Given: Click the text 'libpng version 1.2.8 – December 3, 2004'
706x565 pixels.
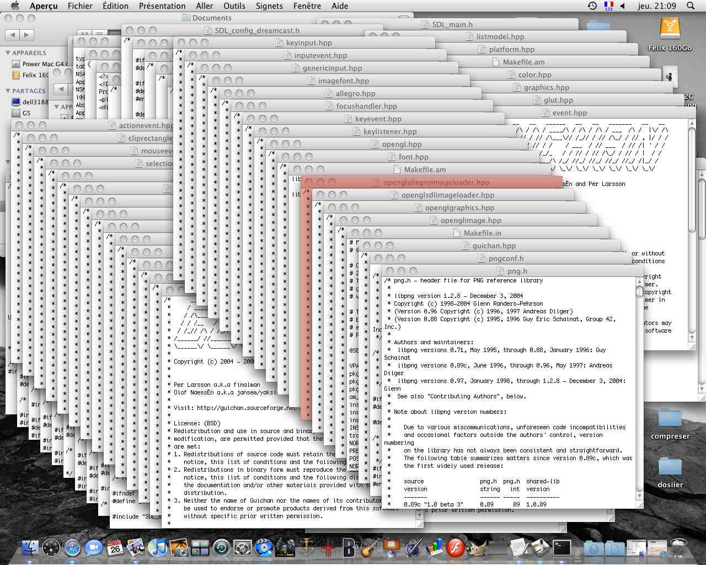Looking at the screenshot, I should pyautogui.click(x=458, y=296).
